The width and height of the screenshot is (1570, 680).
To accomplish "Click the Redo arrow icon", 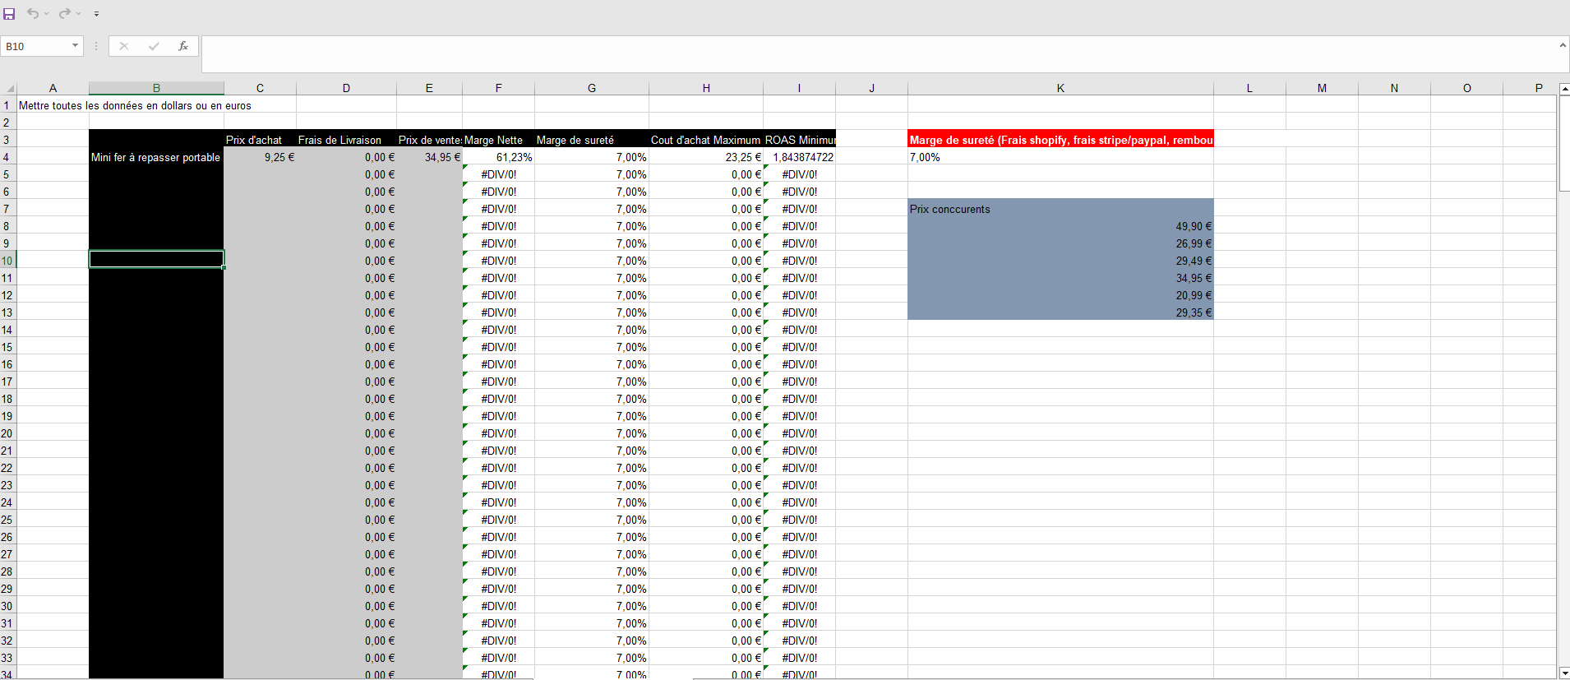I will [x=64, y=14].
